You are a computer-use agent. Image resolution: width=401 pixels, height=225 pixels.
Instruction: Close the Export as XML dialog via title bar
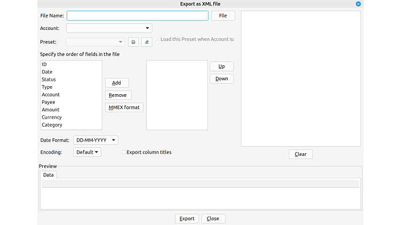358,4
